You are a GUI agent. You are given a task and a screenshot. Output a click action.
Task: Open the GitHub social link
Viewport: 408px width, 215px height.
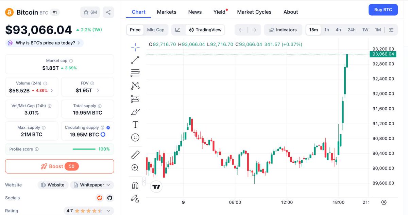click(x=109, y=198)
